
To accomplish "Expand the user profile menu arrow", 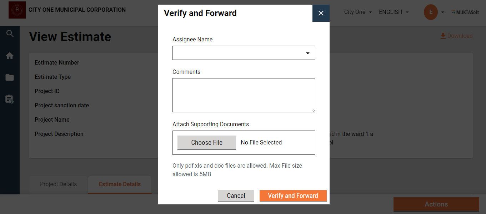I will [443, 12].
